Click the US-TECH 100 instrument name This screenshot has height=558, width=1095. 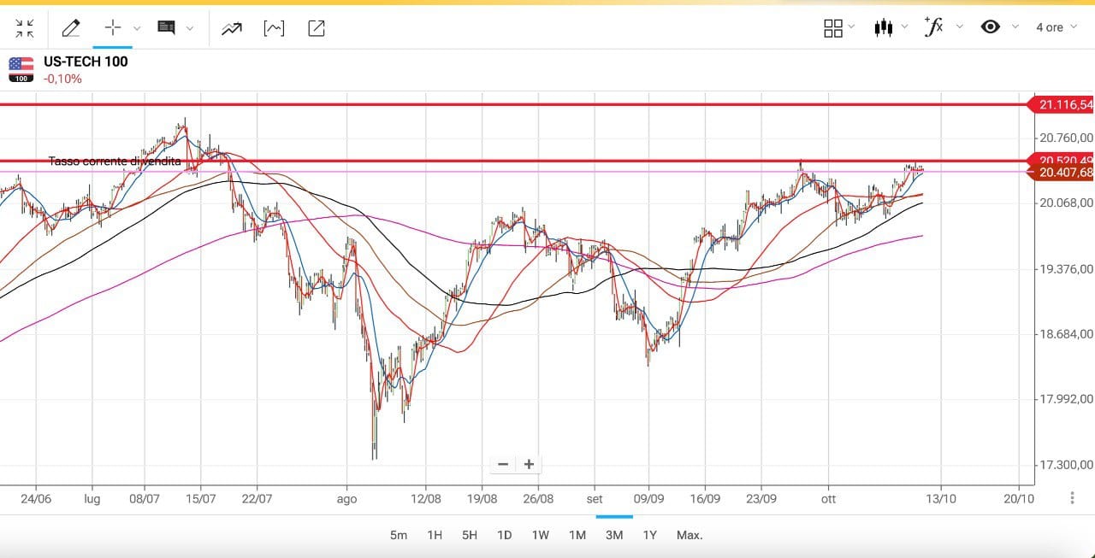click(86, 62)
